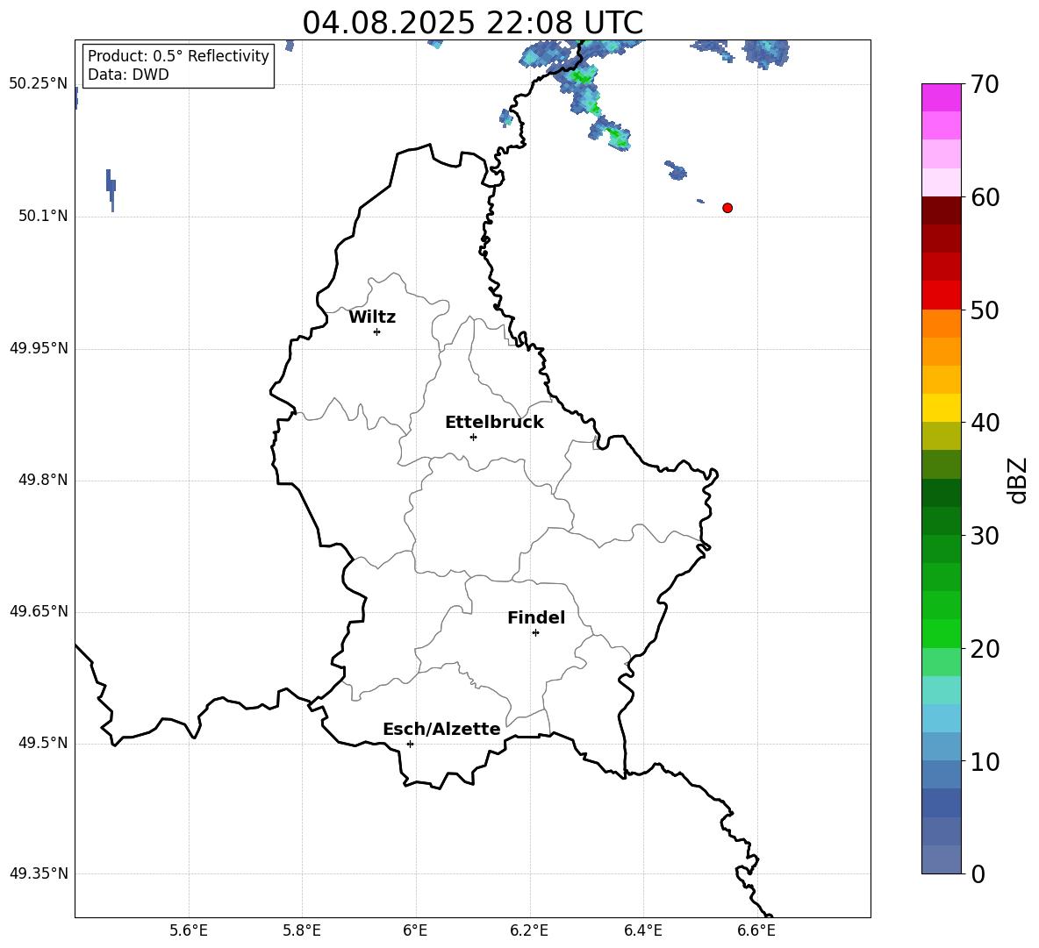Viewport: 1039px width, 948px height.
Task: Click the Esch/Alzette city label
Action: pos(441,729)
